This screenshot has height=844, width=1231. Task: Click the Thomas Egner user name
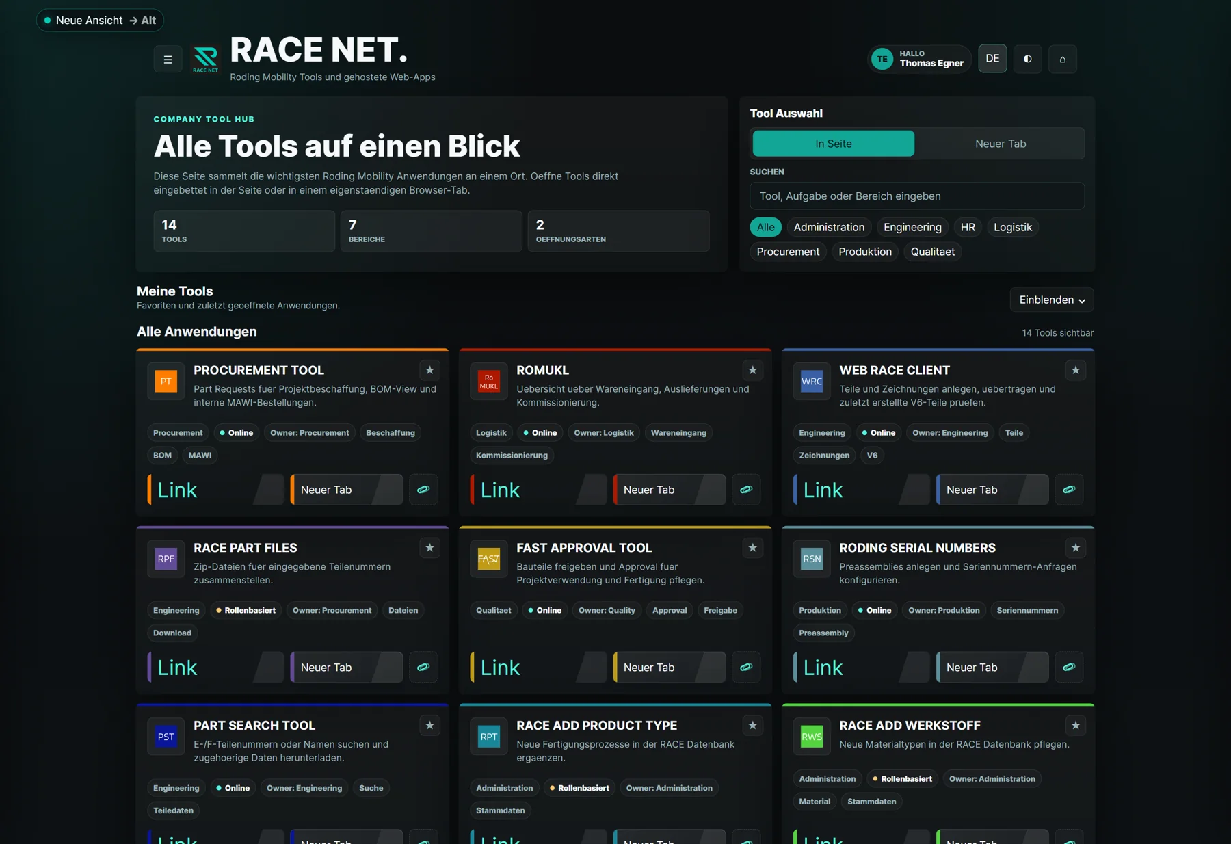pos(931,64)
